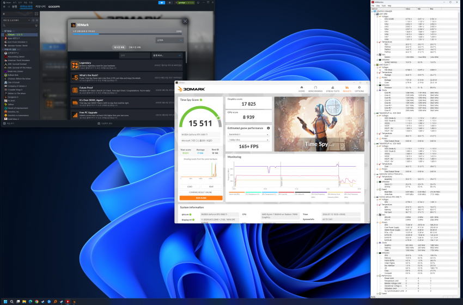
Task: Open STRESS TESTS in the 3DMark navigation
Action: point(332,89)
